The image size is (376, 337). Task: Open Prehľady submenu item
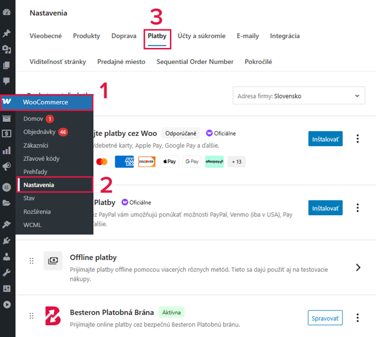(x=35, y=171)
